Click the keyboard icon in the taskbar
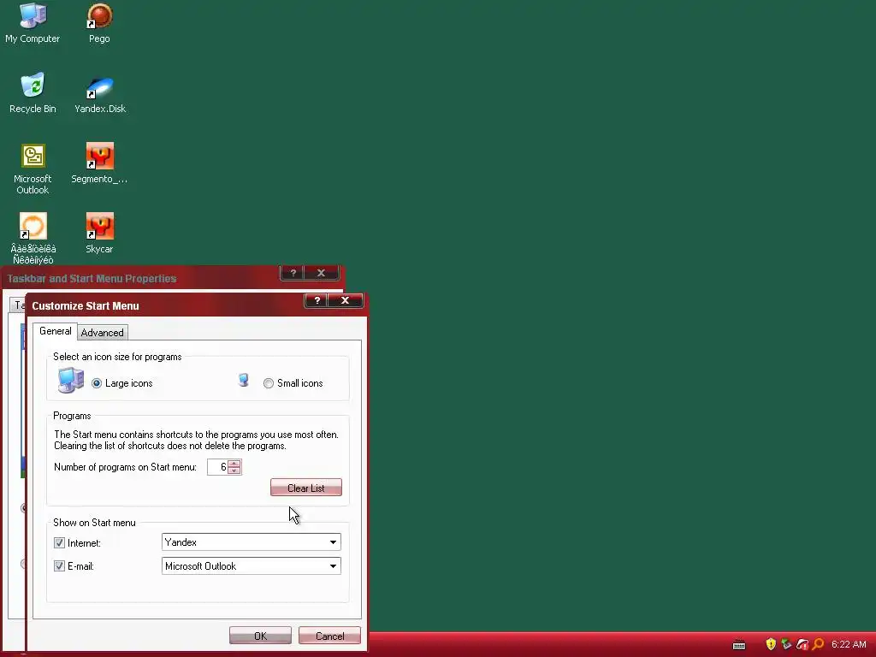 tap(738, 645)
